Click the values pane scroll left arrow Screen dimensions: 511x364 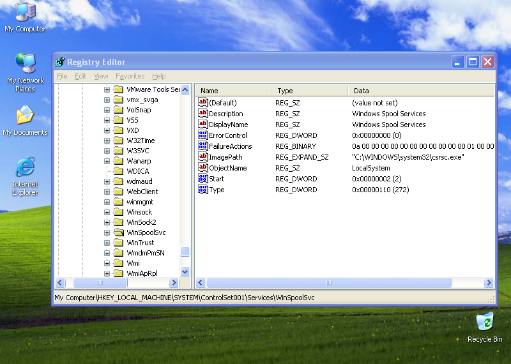click(x=201, y=282)
